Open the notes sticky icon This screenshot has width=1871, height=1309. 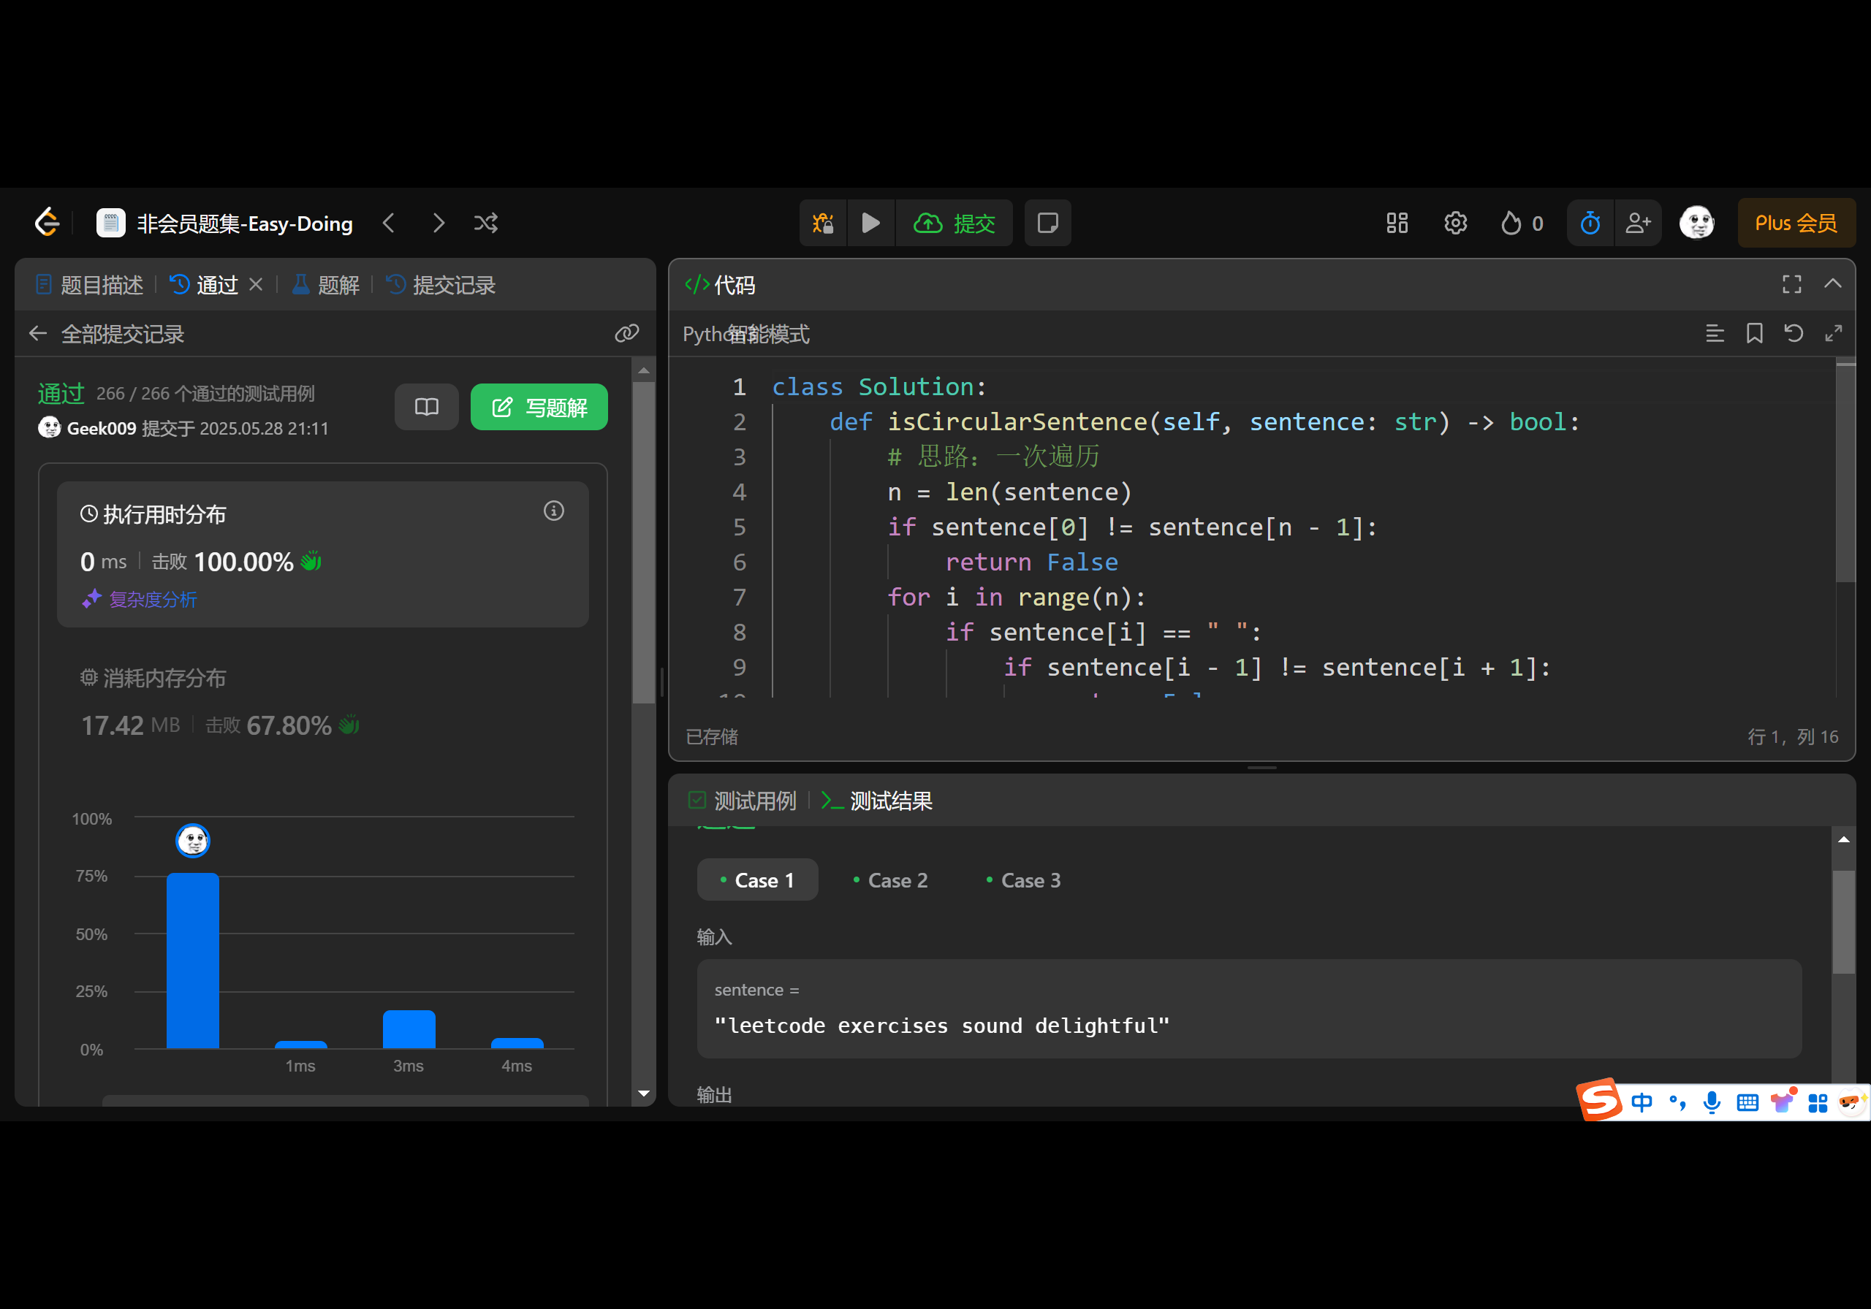pyautogui.click(x=1047, y=224)
